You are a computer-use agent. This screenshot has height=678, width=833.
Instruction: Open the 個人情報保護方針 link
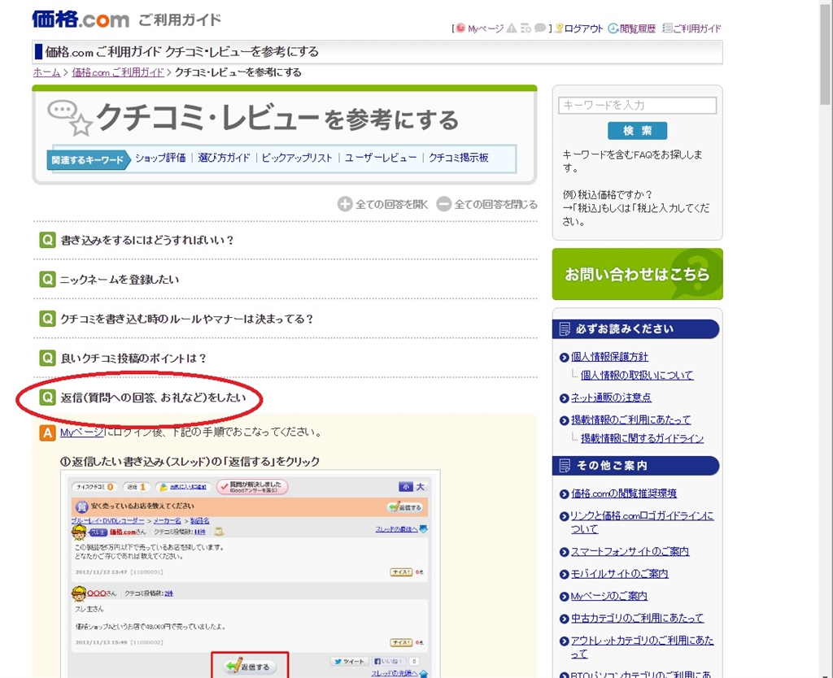609,357
